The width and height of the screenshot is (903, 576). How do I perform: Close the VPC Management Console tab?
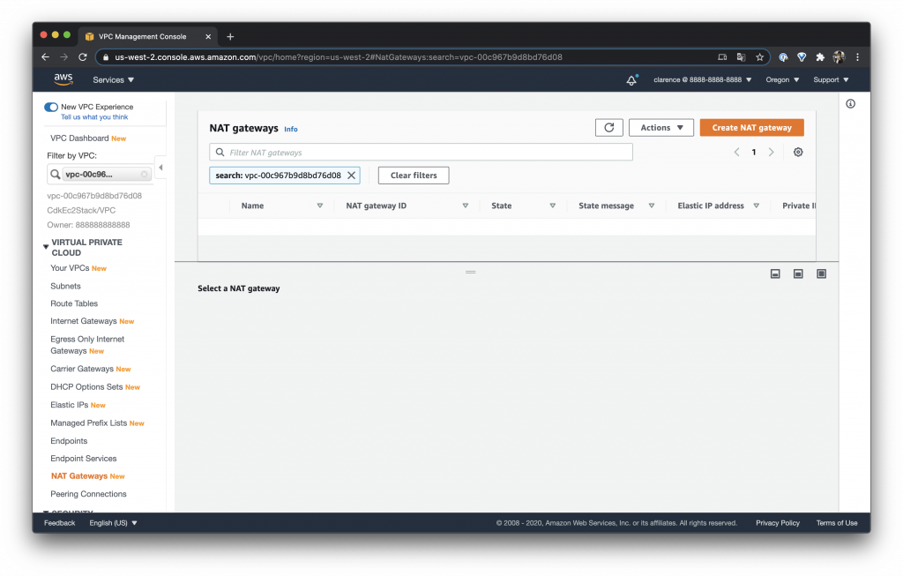208,36
